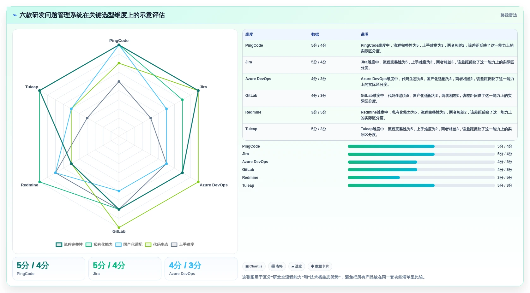Click the 5分 / 4分 value beside the PingCode progress bar
This screenshot has height=293, width=530.
click(x=505, y=146)
